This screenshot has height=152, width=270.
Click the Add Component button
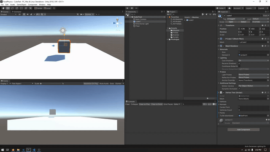pos(243,130)
